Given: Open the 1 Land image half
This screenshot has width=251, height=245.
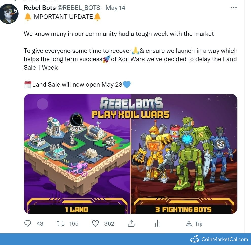Looking at the screenshot, I should (77, 154).
